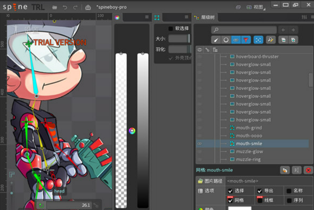Click the eye visibility column header
Image resolution: width=314 pixels, height=210 pixels.
coord(199,50)
